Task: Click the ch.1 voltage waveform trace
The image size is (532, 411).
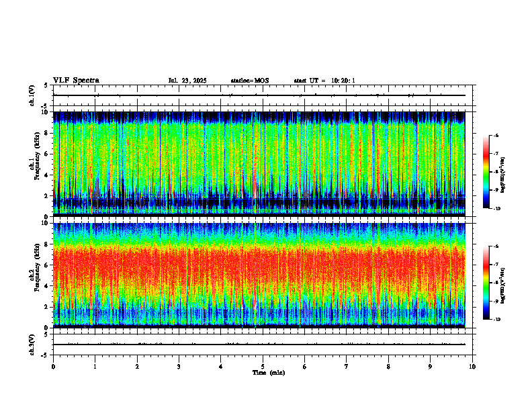Action: [x=259, y=95]
